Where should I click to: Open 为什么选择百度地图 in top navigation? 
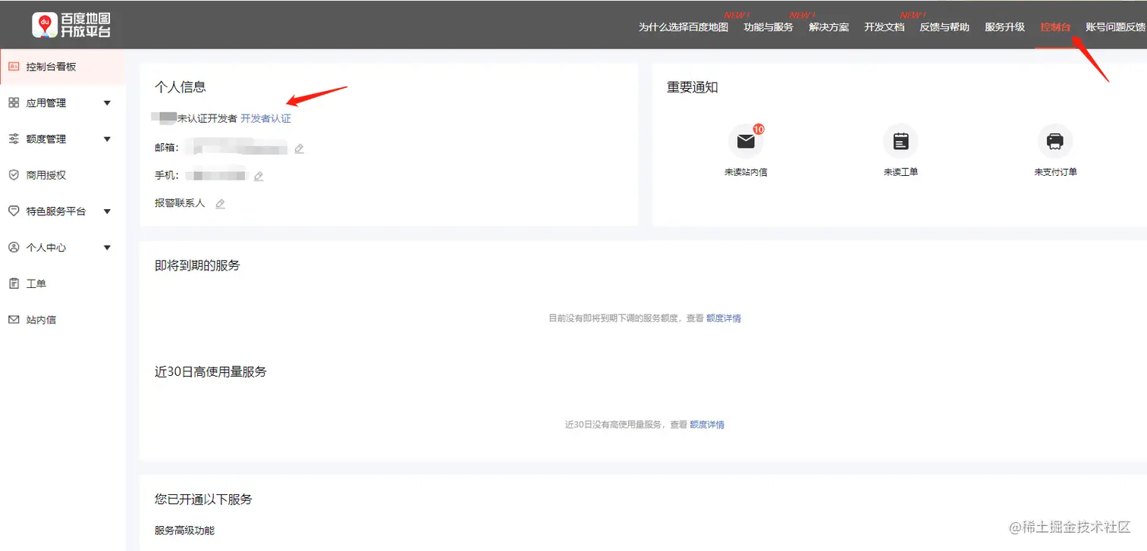(683, 27)
